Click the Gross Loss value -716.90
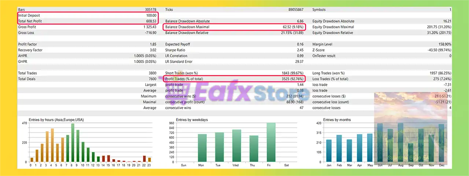The image size is (469, 176). [x=151, y=33]
